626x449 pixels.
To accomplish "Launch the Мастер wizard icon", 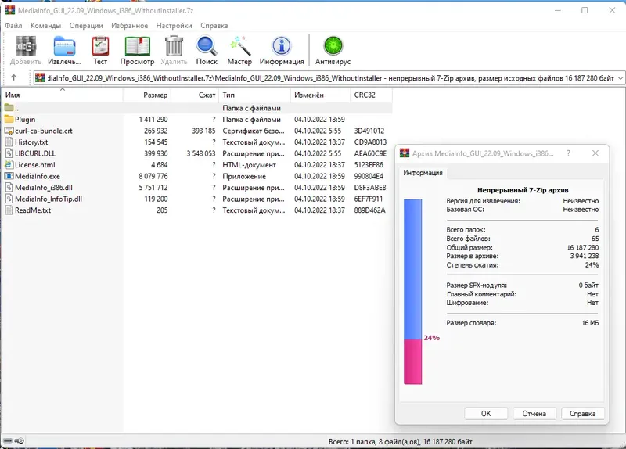I will point(239,46).
